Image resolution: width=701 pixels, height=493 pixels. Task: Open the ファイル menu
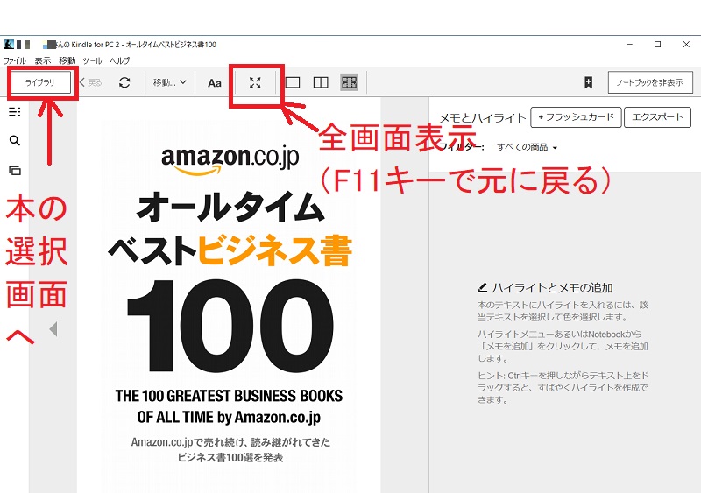(x=15, y=60)
